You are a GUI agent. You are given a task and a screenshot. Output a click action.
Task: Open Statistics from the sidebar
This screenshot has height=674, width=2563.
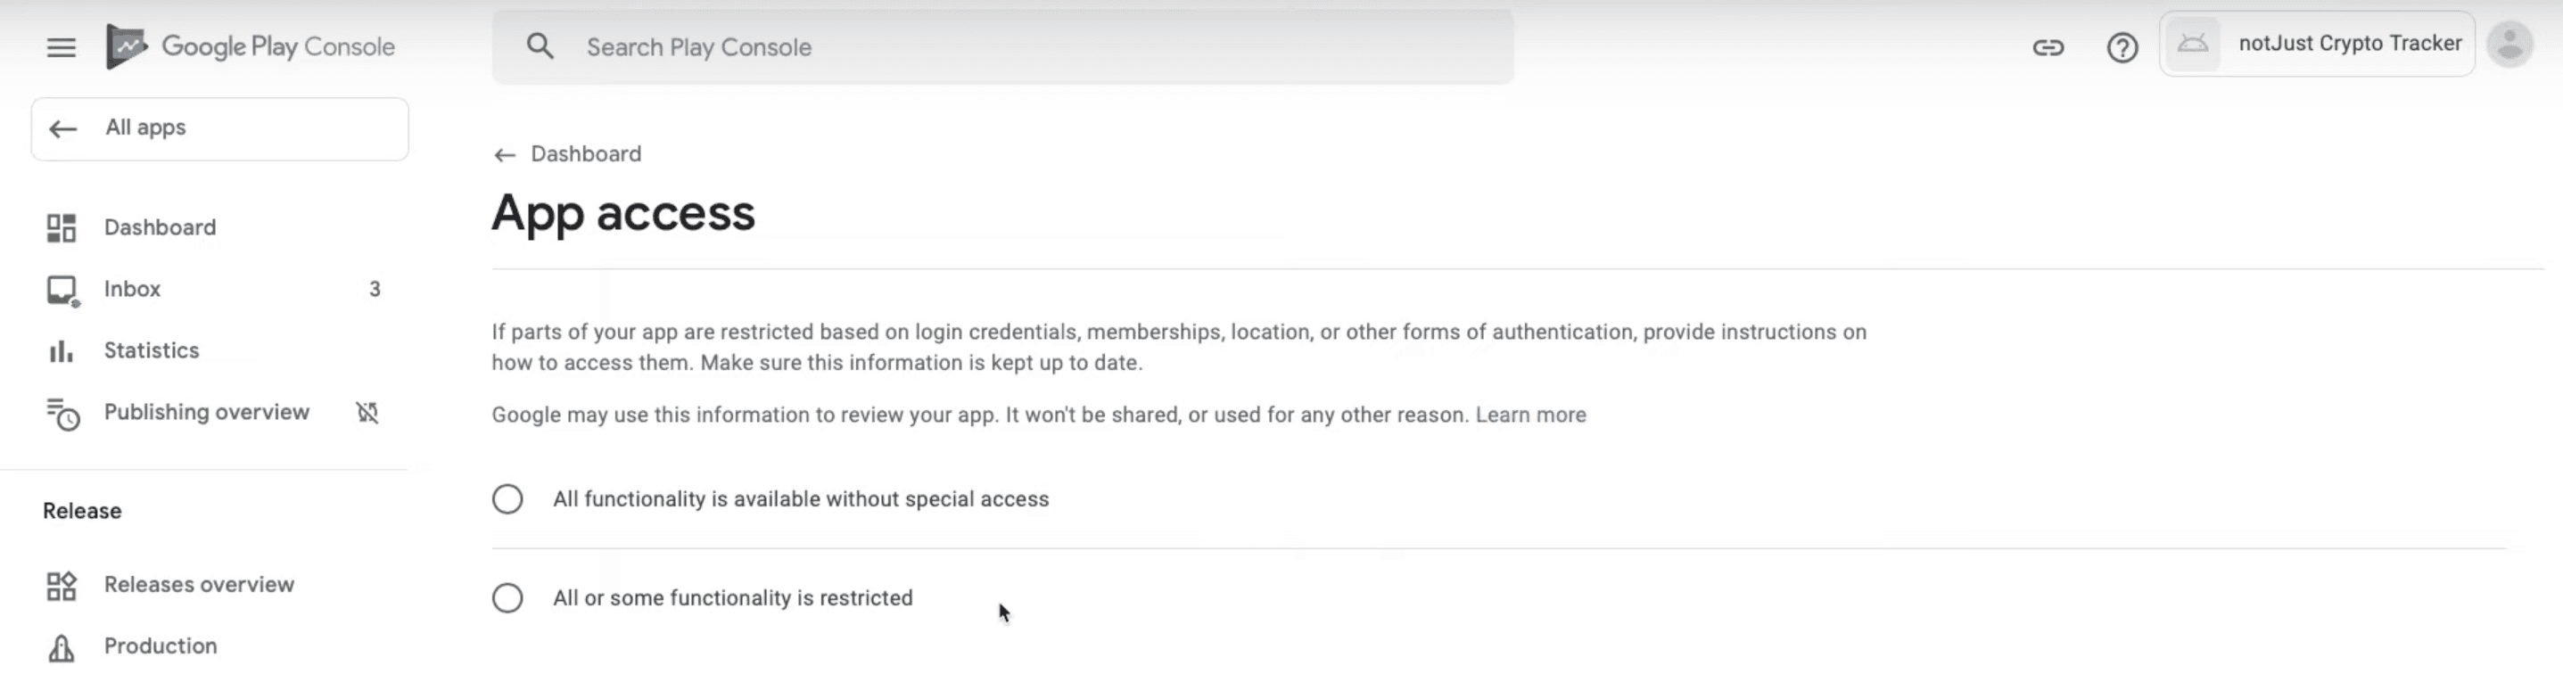pyautogui.click(x=152, y=349)
